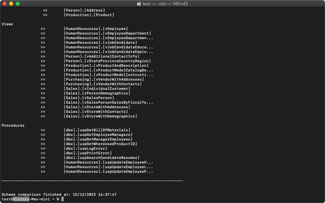Screen dimensions: 325x203
Task: Click the '15/12/2022 16:37:47' timestamp
Action: point(95,194)
